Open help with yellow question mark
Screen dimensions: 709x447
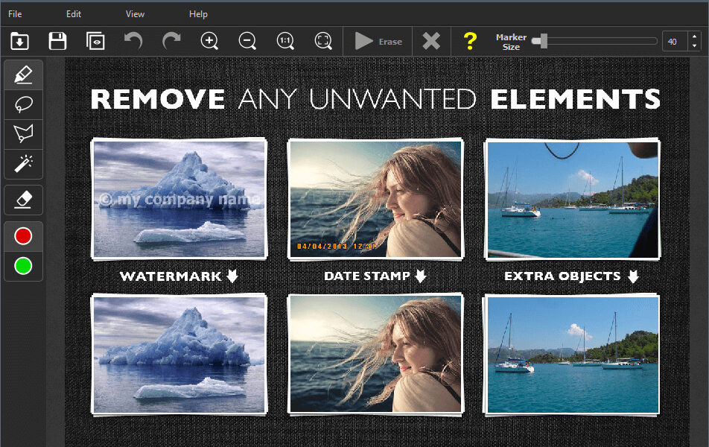click(x=469, y=42)
